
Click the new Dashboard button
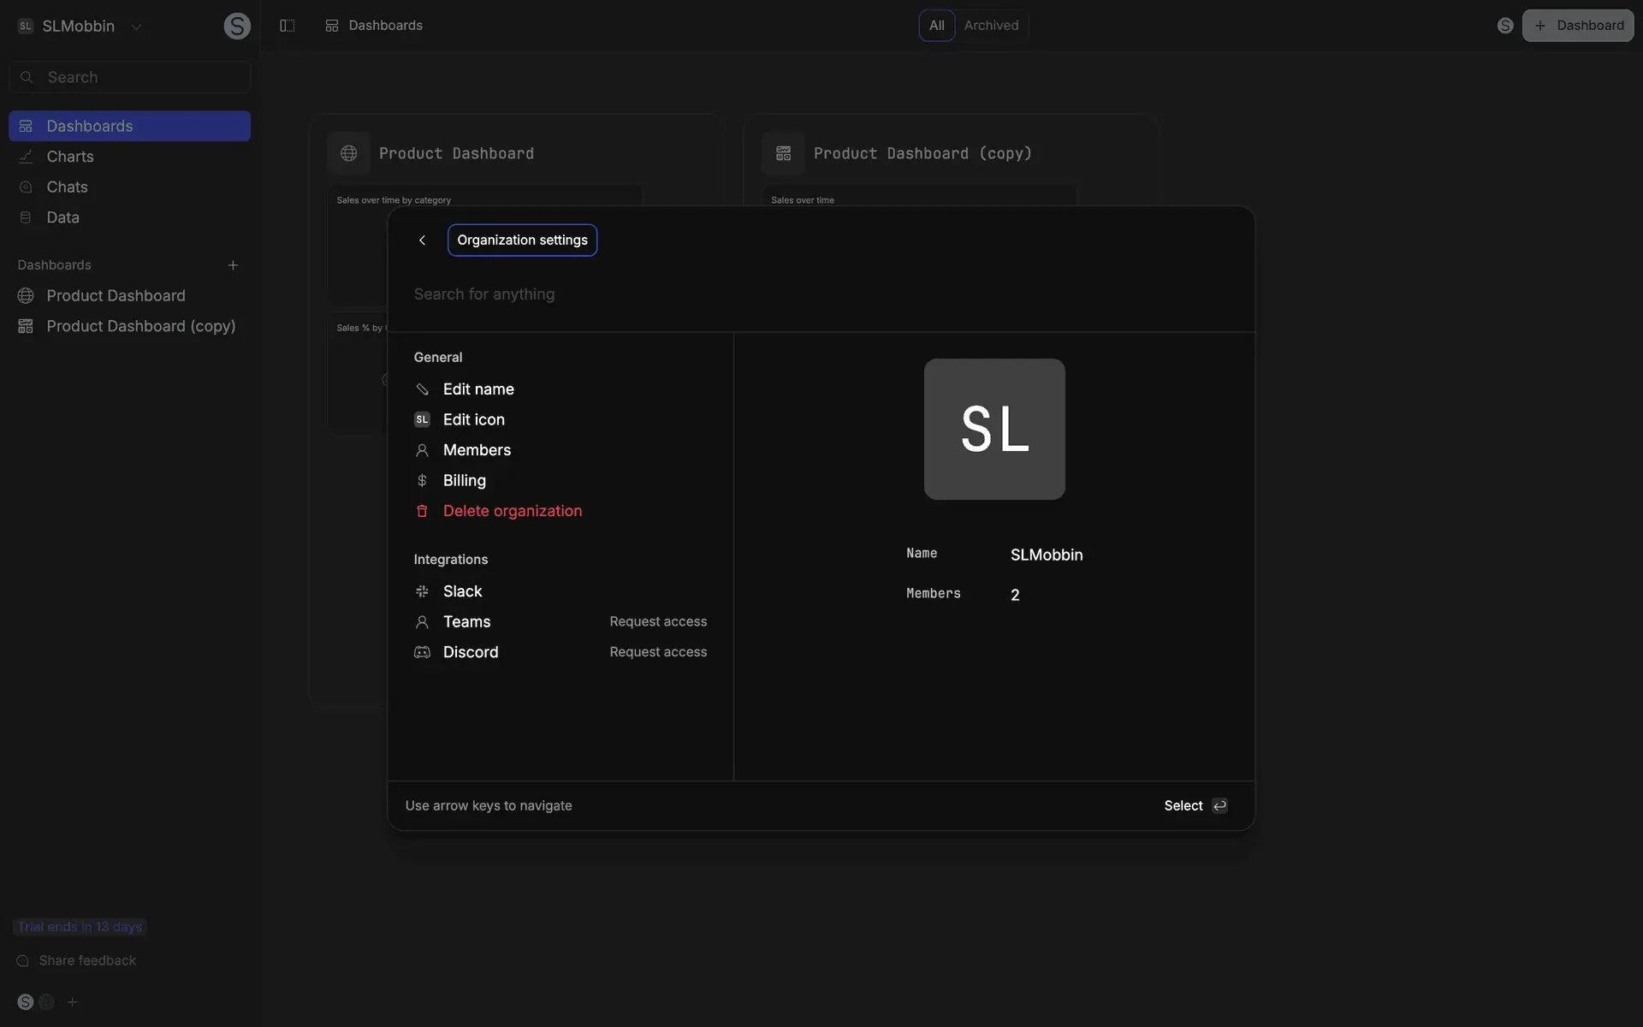pyautogui.click(x=1577, y=26)
